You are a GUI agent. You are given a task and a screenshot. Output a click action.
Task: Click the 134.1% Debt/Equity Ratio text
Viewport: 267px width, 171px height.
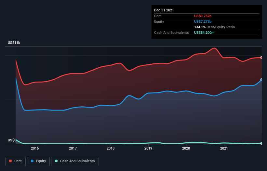(x=214, y=27)
